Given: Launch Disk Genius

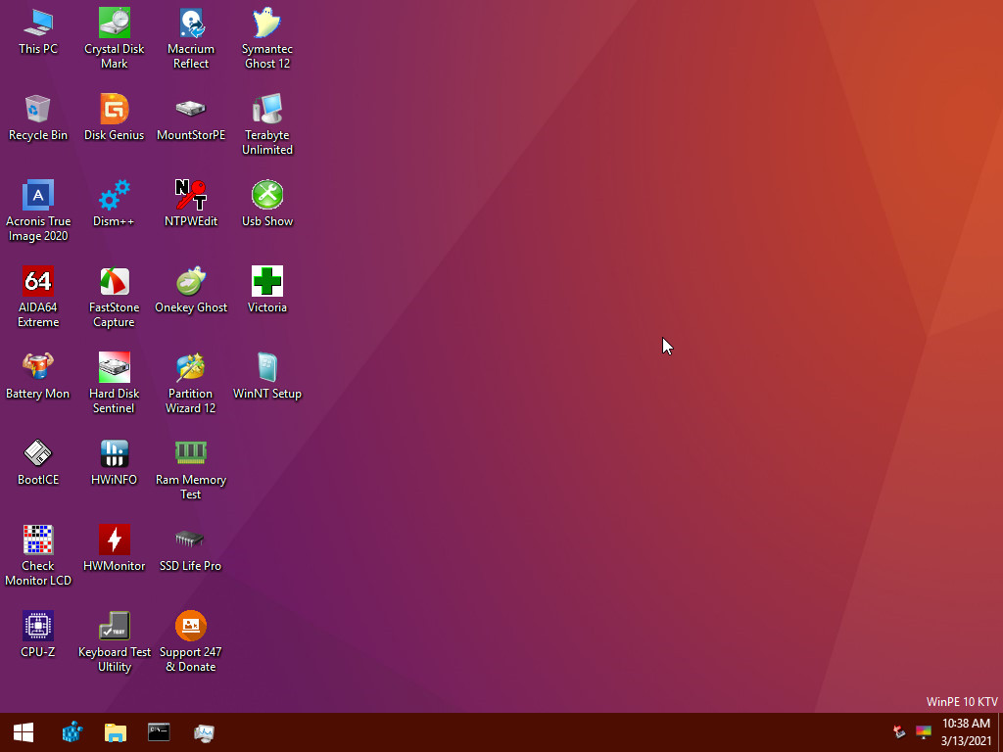Looking at the screenshot, I should 114,117.
